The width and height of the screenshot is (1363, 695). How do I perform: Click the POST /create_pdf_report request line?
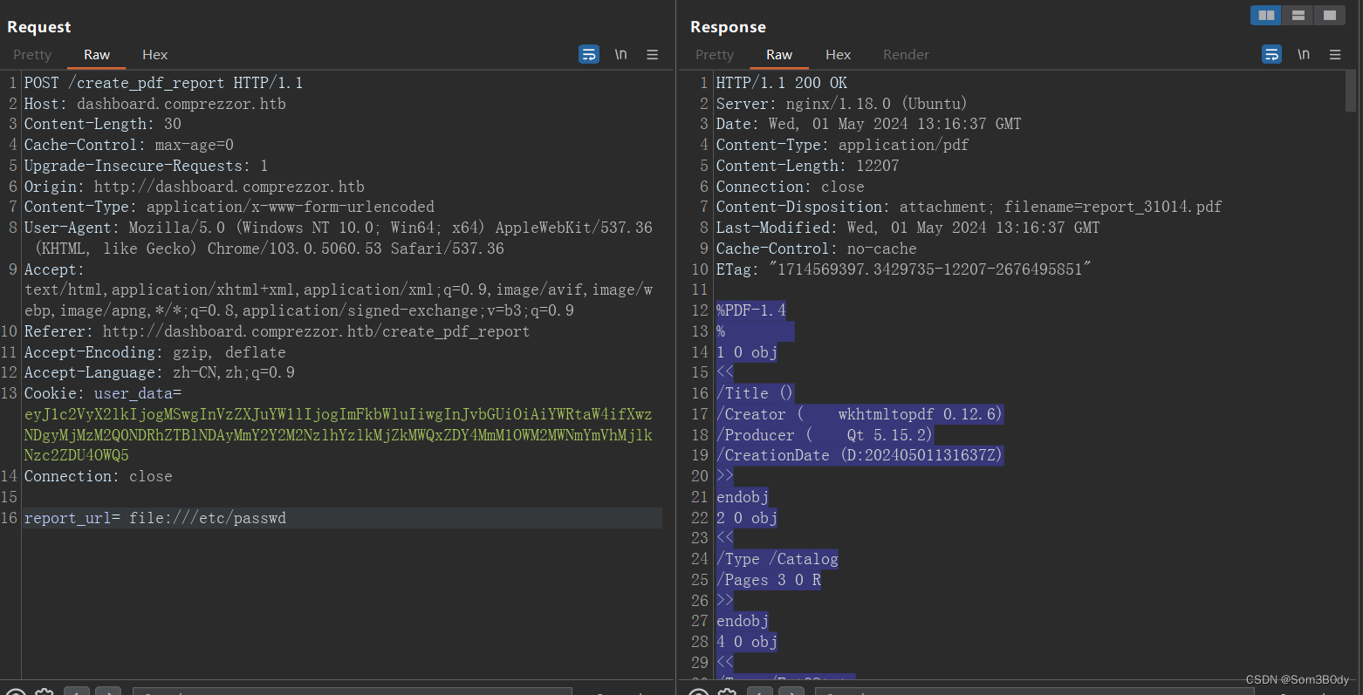[x=163, y=83]
